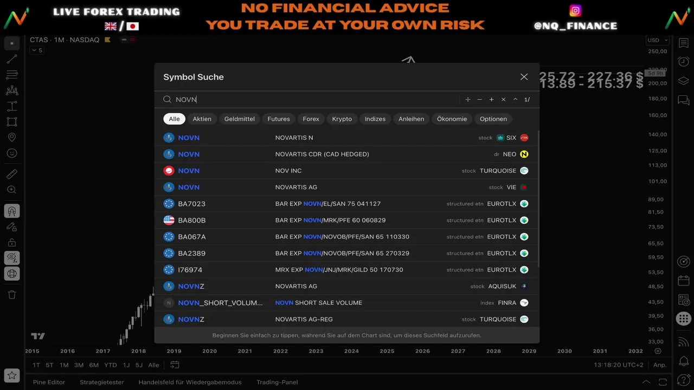
Task: Select the Futures filter tab
Action: pos(279,119)
